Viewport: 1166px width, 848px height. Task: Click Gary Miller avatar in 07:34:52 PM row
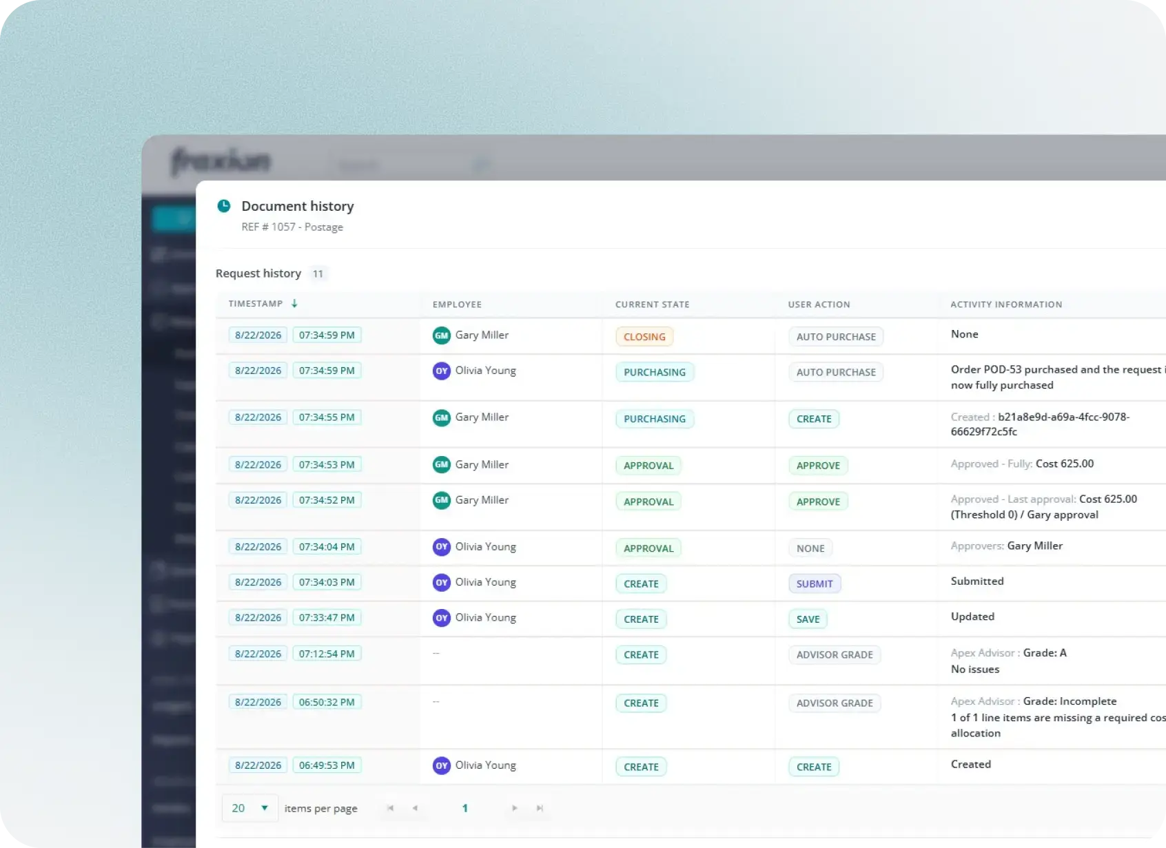pyautogui.click(x=442, y=500)
